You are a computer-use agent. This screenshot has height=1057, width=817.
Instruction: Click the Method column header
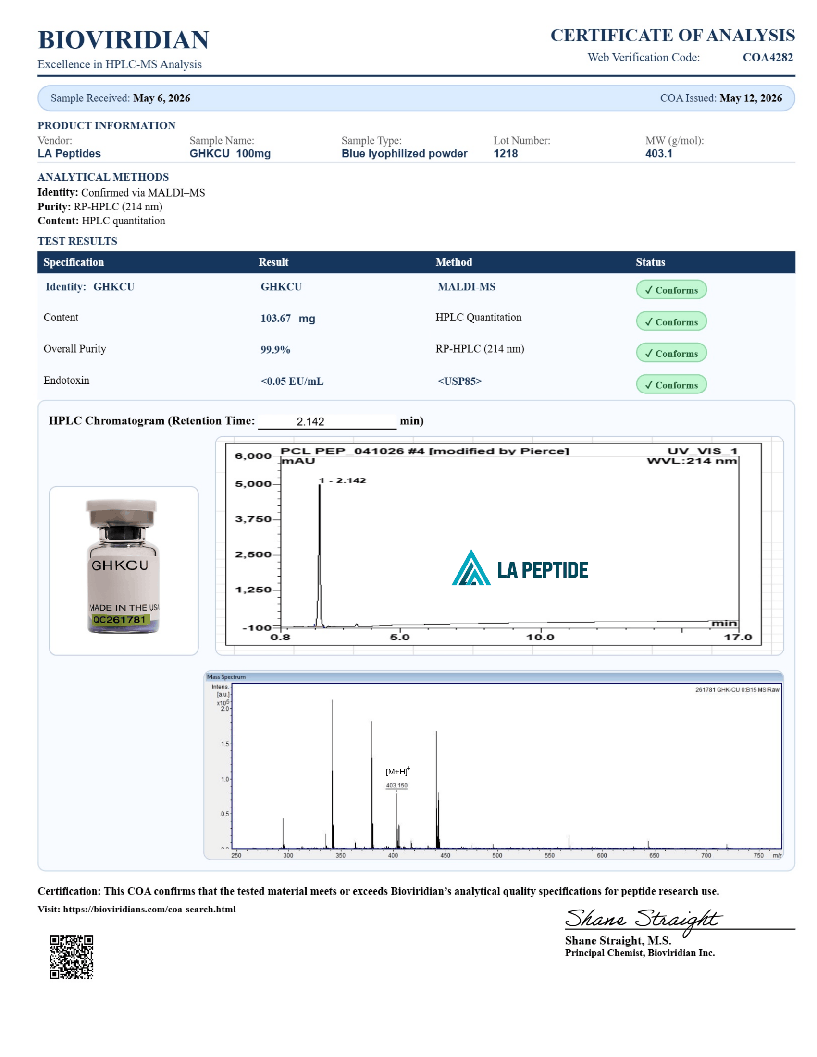pyautogui.click(x=454, y=262)
